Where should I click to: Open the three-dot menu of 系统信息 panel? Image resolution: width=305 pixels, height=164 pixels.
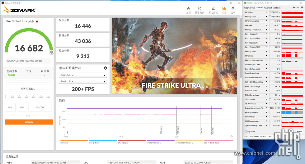coord(234,157)
